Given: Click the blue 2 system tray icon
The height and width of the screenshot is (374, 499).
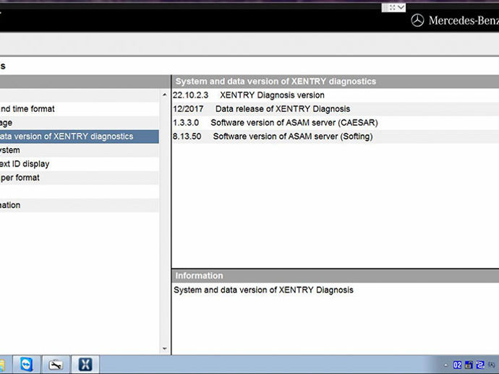Looking at the screenshot, I should [480, 365].
